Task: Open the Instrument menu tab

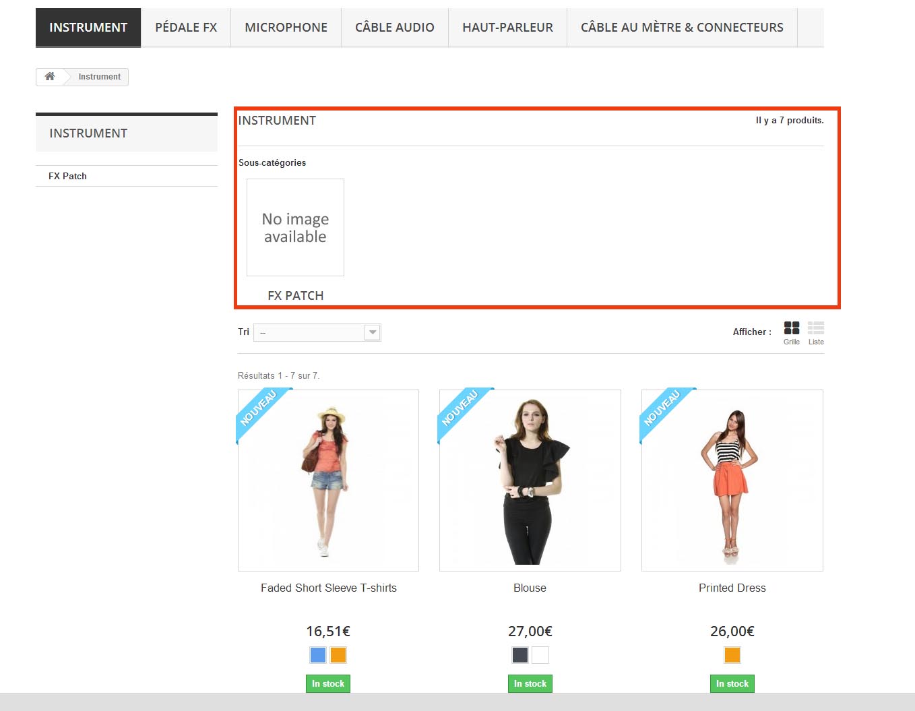Action: tap(88, 28)
